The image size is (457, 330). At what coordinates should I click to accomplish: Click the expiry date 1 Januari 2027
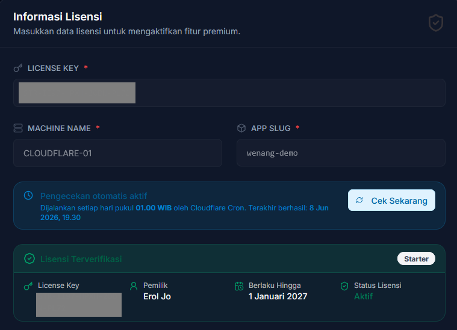tap(278, 296)
